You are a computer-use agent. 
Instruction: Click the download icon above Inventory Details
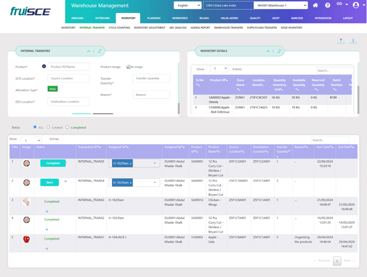point(353,41)
